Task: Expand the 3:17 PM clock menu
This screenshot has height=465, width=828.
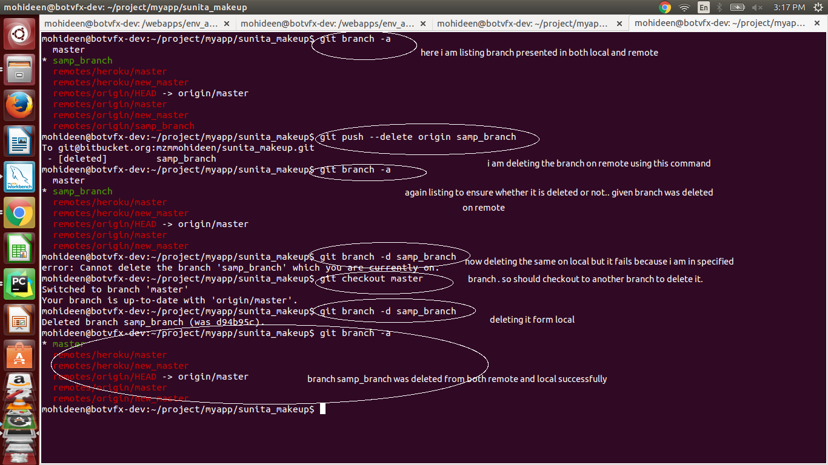Action: click(789, 7)
